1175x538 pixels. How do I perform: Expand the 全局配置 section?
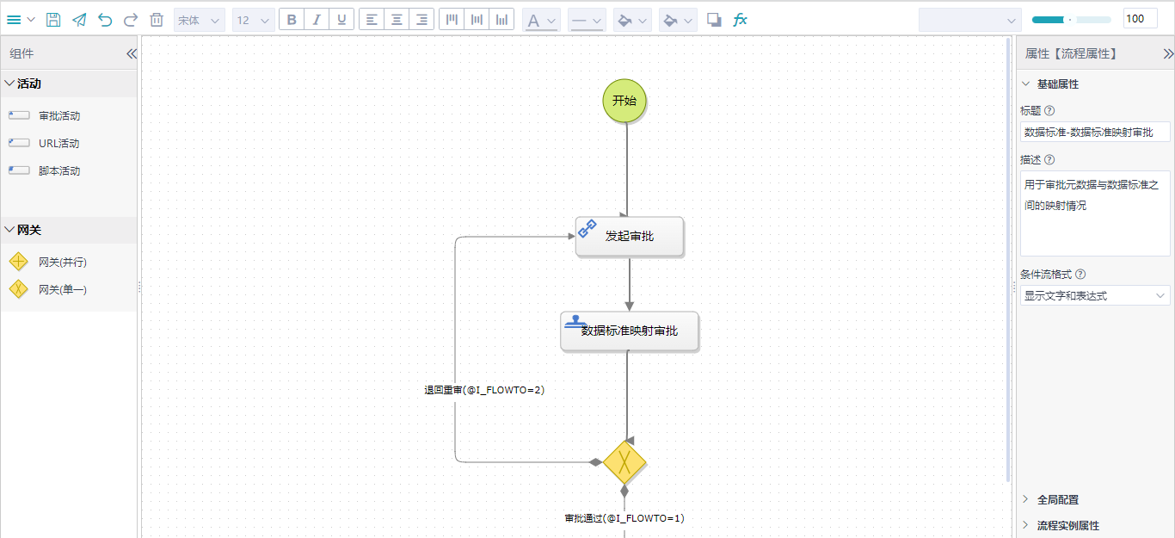1057,499
